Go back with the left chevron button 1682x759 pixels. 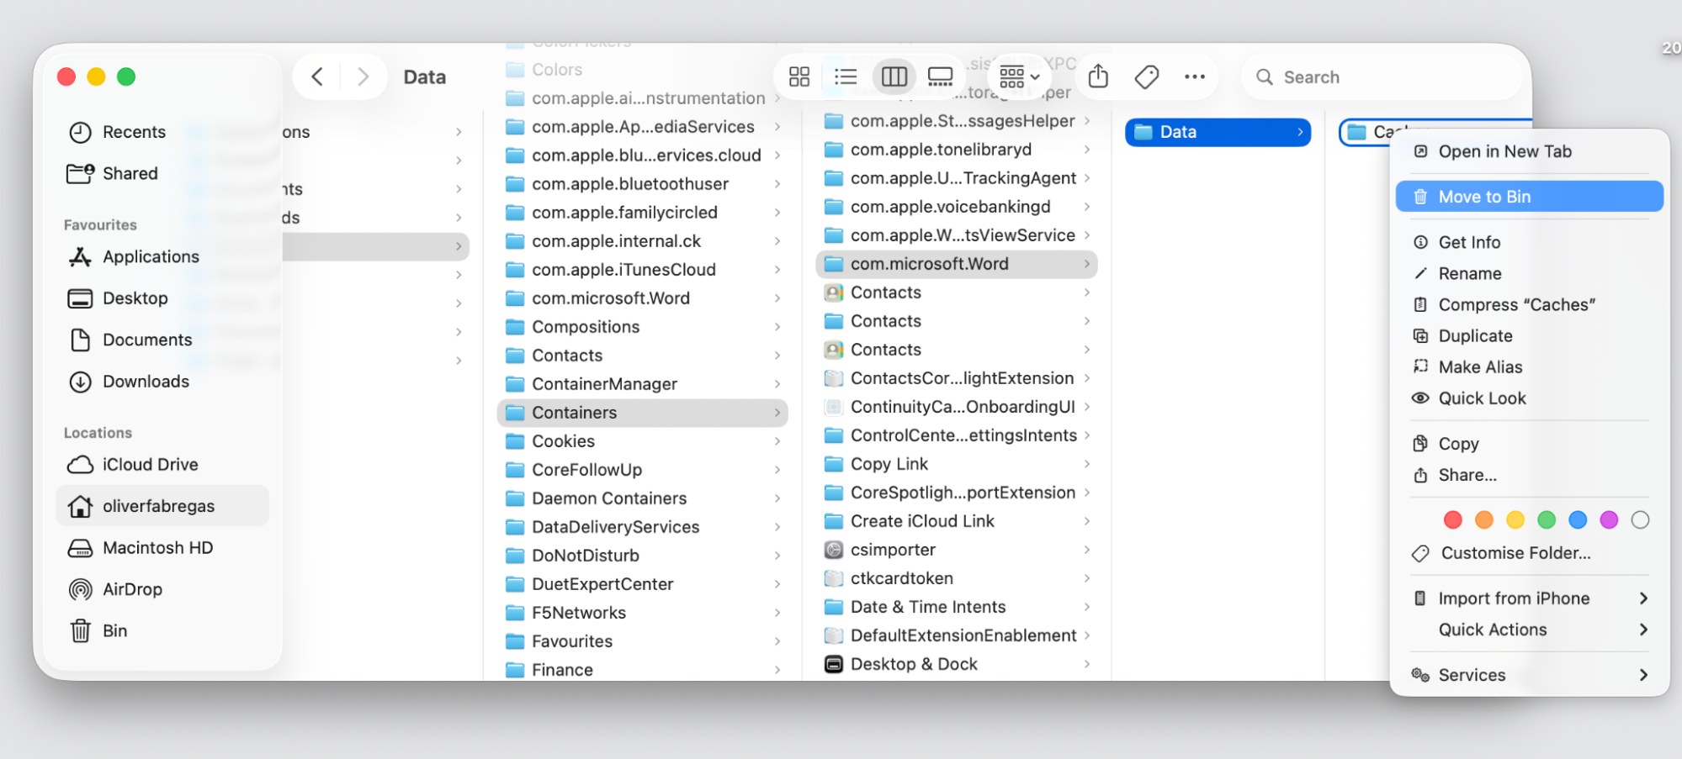click(317, 77)
